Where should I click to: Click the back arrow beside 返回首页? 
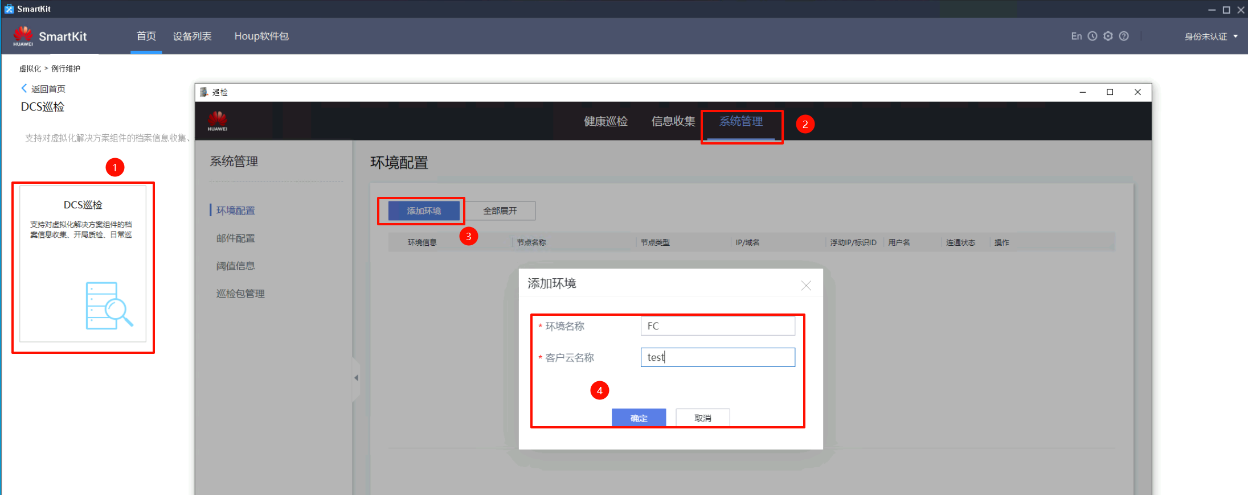coord(24,88)
